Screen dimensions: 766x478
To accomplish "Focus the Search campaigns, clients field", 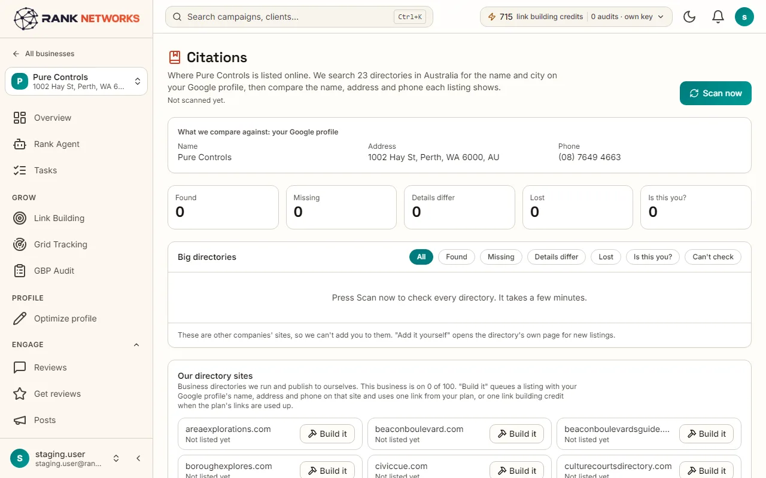I will click(x=299, y=17).
